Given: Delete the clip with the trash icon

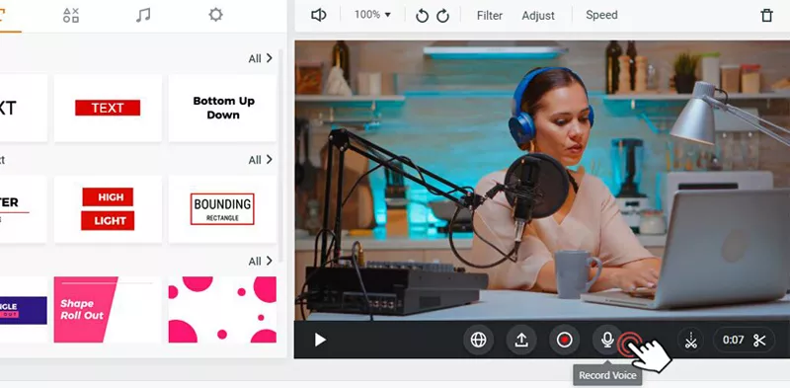Looking at the screenshot, I should click(766, 15).
